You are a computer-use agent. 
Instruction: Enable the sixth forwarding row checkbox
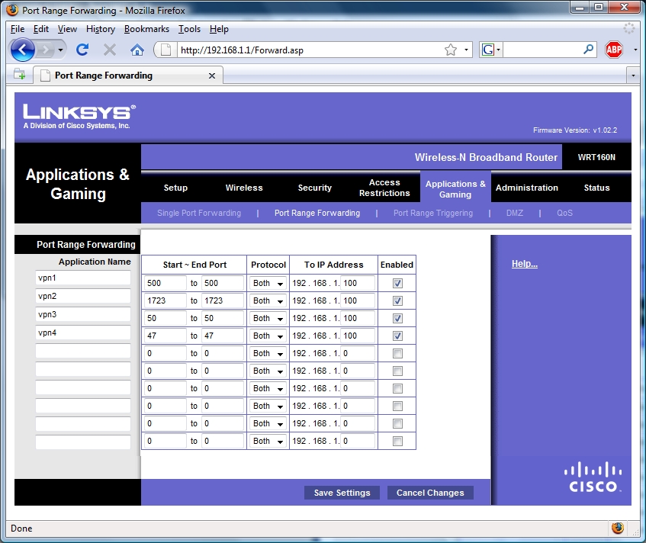pyautogui.click(x=397, y=371)
